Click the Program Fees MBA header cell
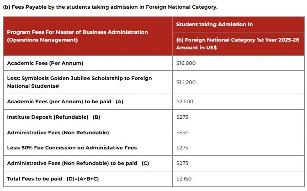 78,36
